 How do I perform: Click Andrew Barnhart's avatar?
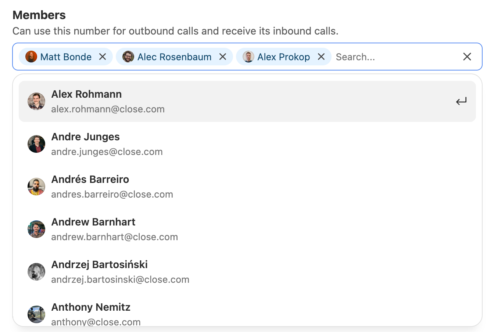tap(36, 229)
